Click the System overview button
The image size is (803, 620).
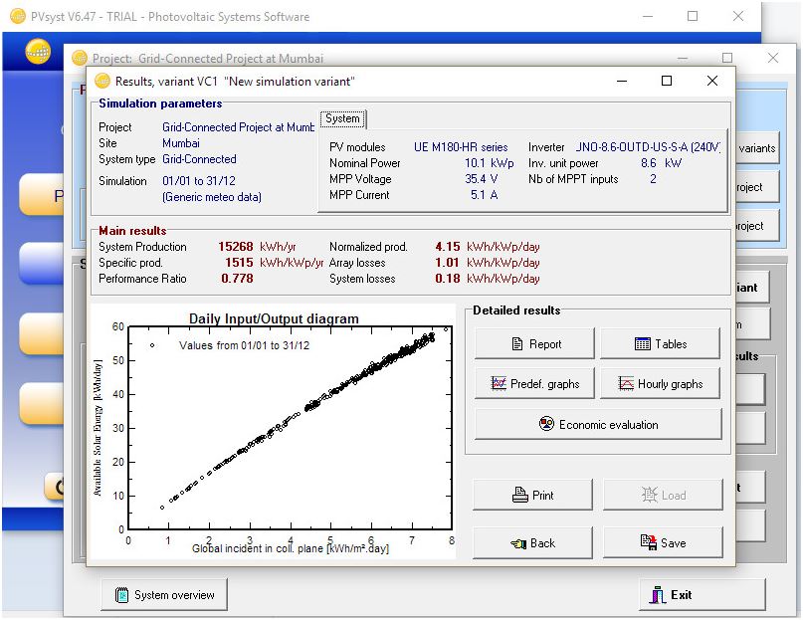[164, 595]
